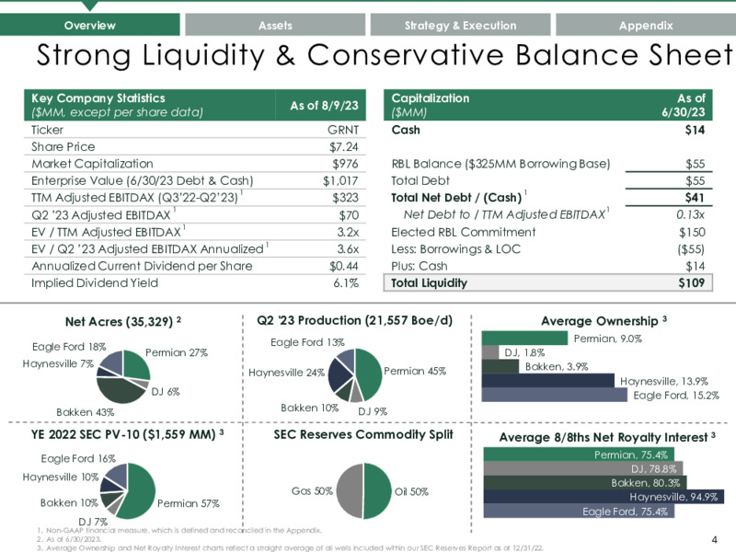Click the Permian slice in Q2 Production pie

[370, 374]
